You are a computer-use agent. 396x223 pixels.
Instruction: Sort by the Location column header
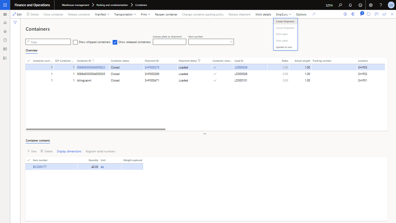click(363, 61)
